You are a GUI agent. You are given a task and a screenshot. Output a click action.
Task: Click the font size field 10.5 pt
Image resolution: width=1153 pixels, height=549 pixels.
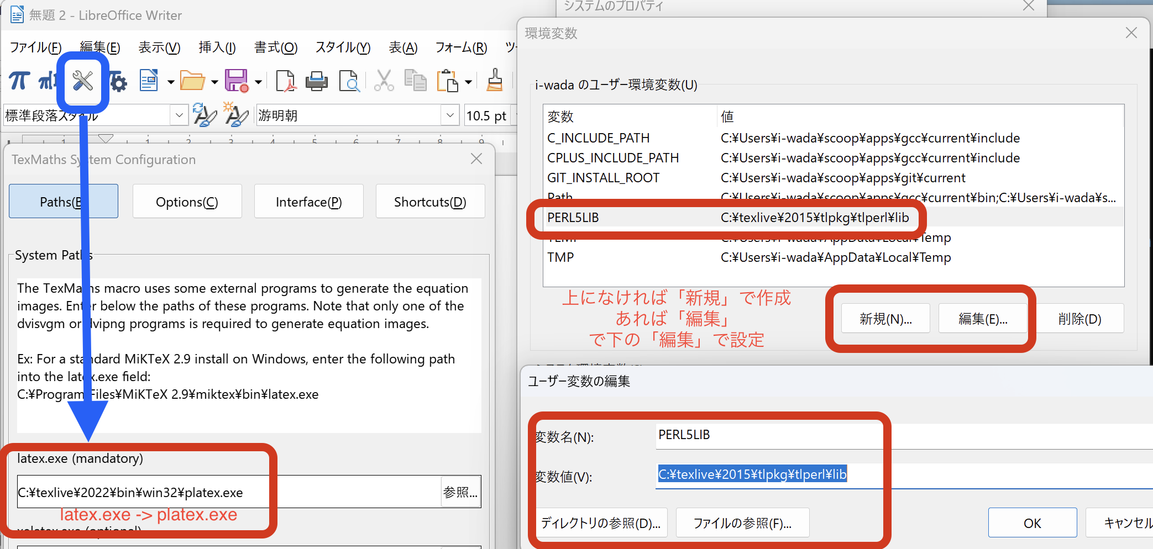(x=488, y=115)
